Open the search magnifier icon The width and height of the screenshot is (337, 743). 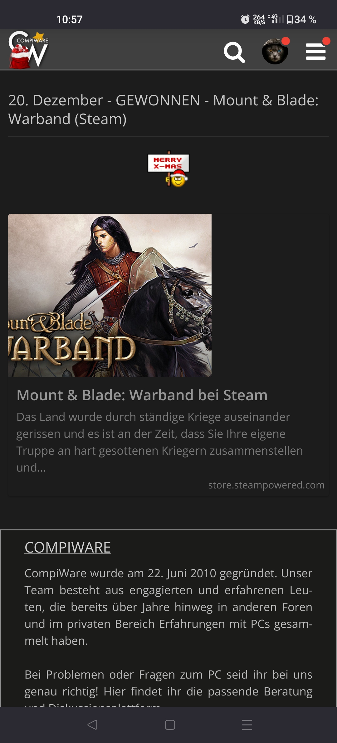(x=234, y=52)
